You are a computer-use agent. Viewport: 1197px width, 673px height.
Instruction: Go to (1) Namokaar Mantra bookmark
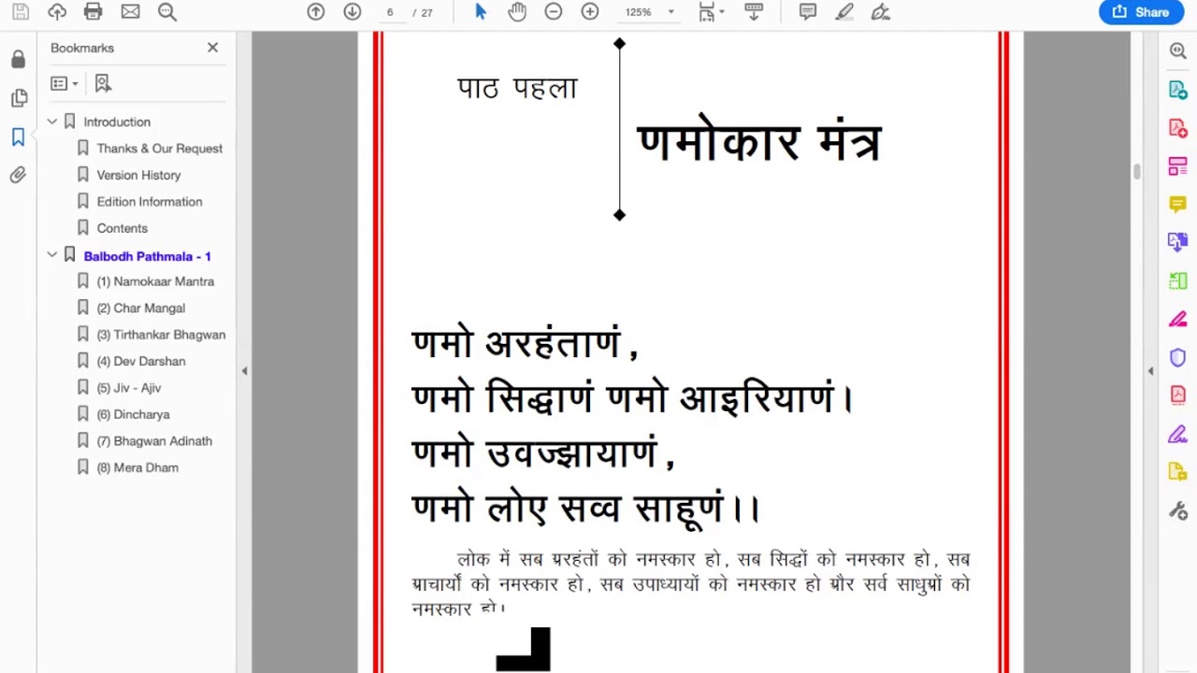click(155, 281)
